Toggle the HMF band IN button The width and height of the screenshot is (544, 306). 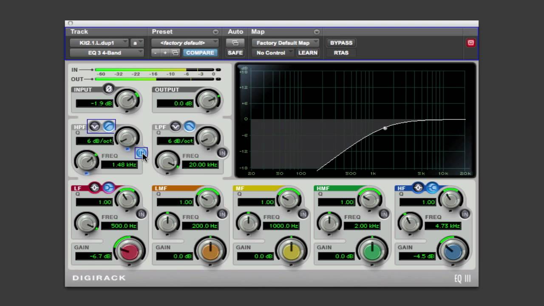[x=383, y=214]
